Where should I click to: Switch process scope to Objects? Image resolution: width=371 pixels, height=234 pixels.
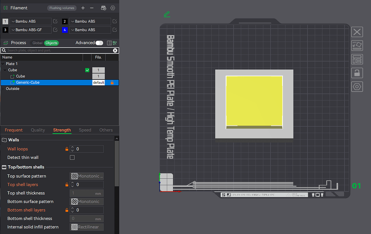coord(51,43)
